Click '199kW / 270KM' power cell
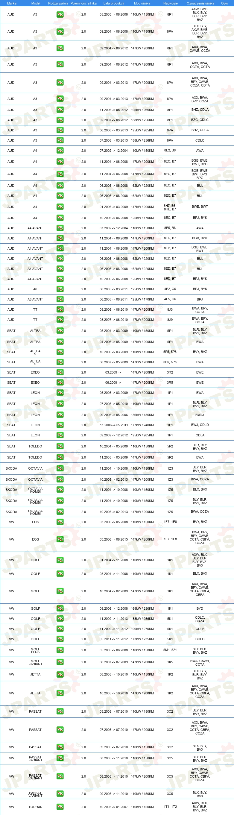The width and height of the screenshot is (234, 815). (x=142, y=629)
